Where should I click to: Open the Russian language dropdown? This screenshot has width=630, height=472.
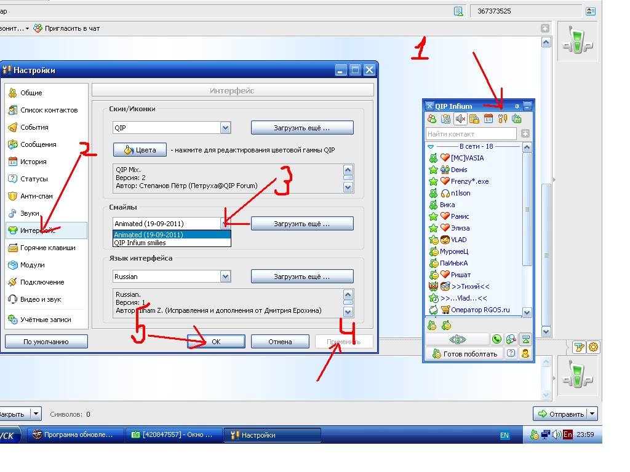point(225,276)
